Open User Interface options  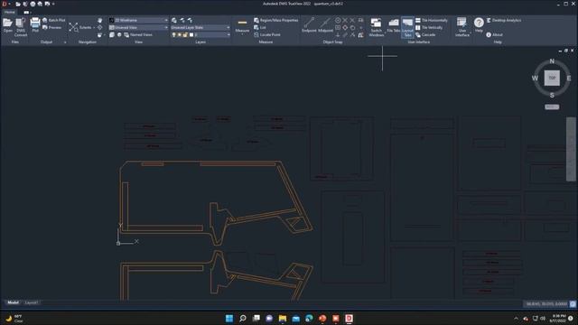coord(461,26)
